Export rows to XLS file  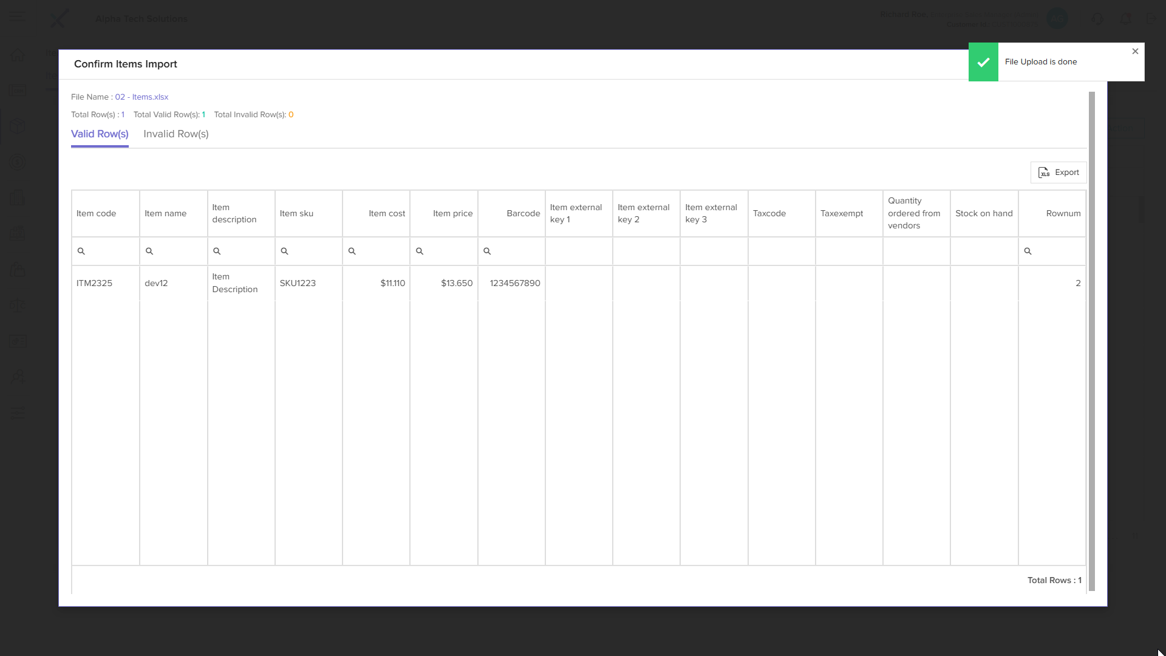1058,173
